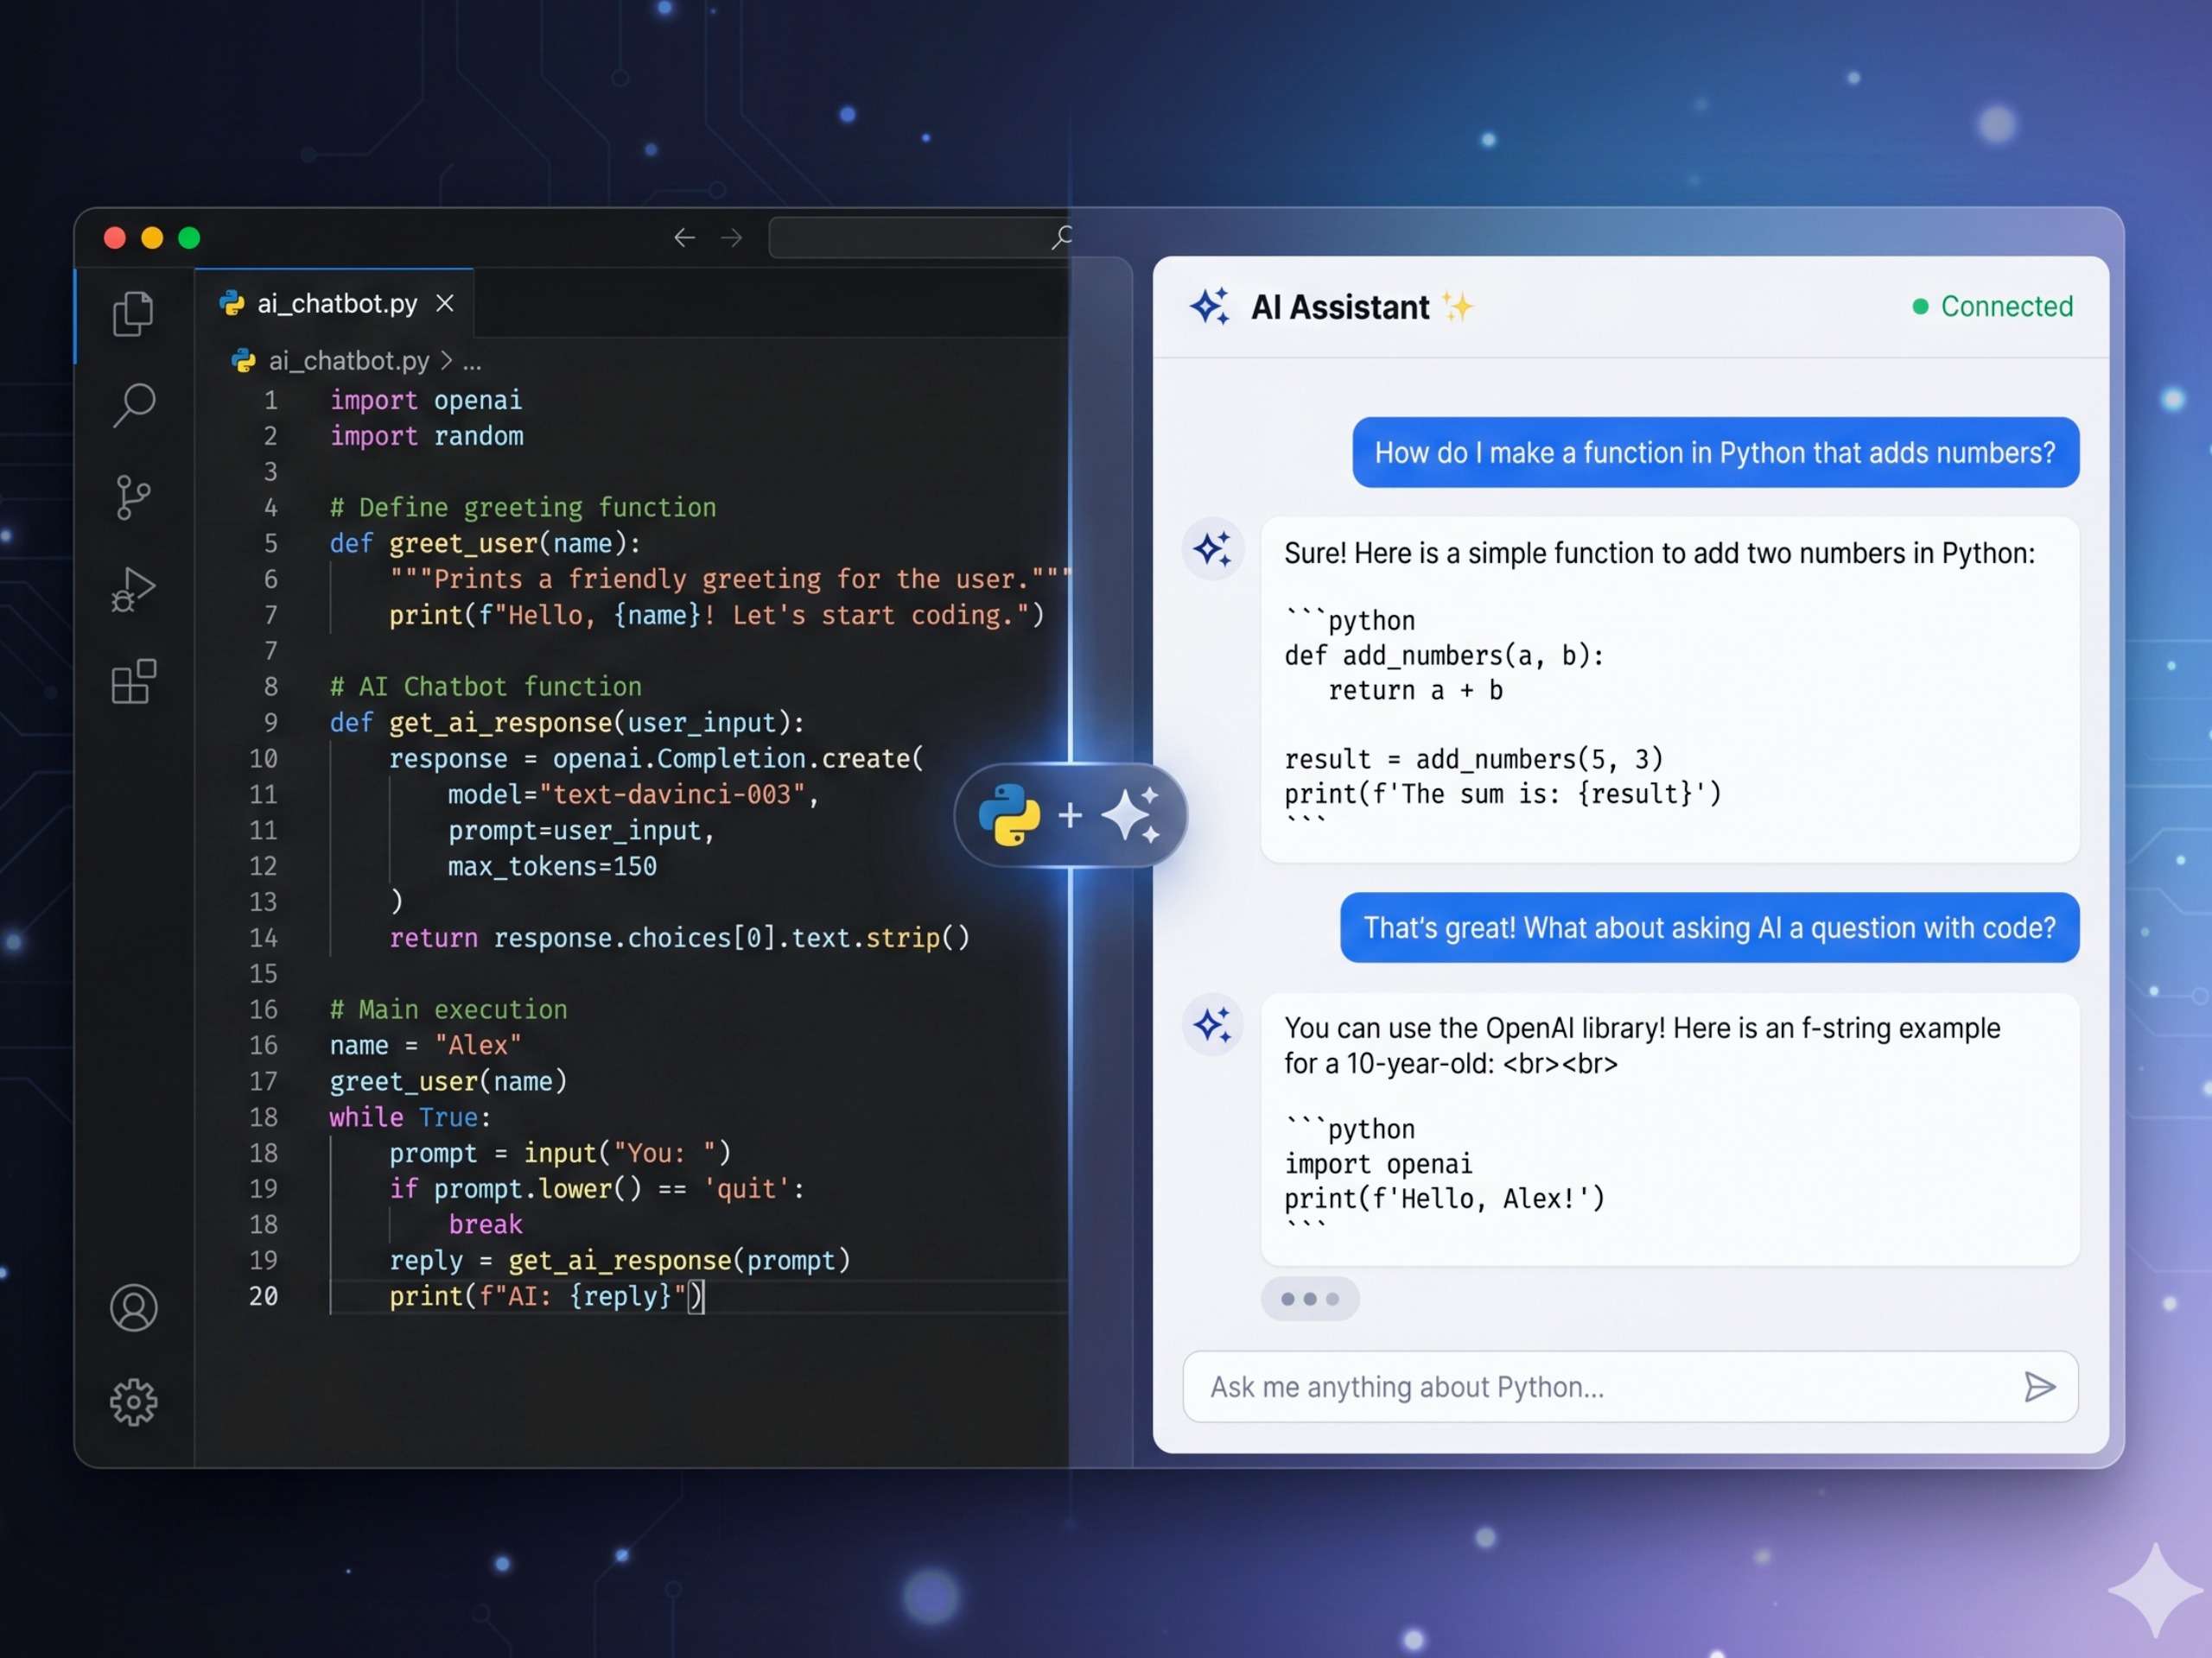Click the 'break' statement in the editor
This screenshot has width=2212, height=1658.
485,1225
